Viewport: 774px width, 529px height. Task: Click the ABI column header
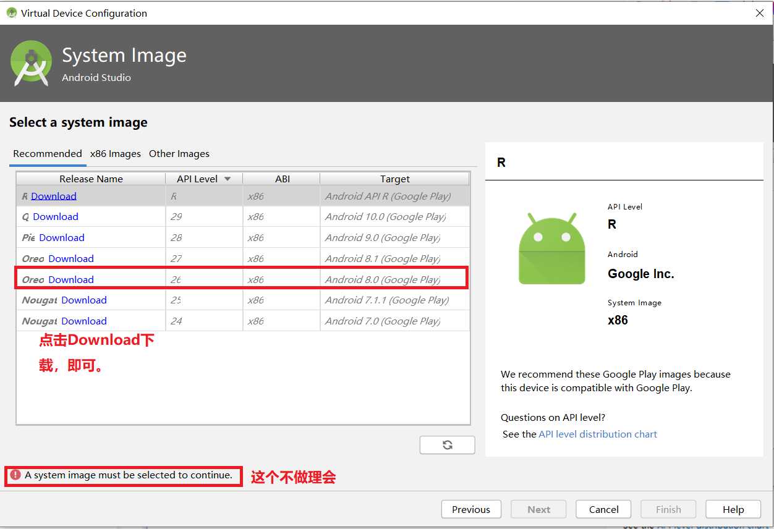click(282, 179)
